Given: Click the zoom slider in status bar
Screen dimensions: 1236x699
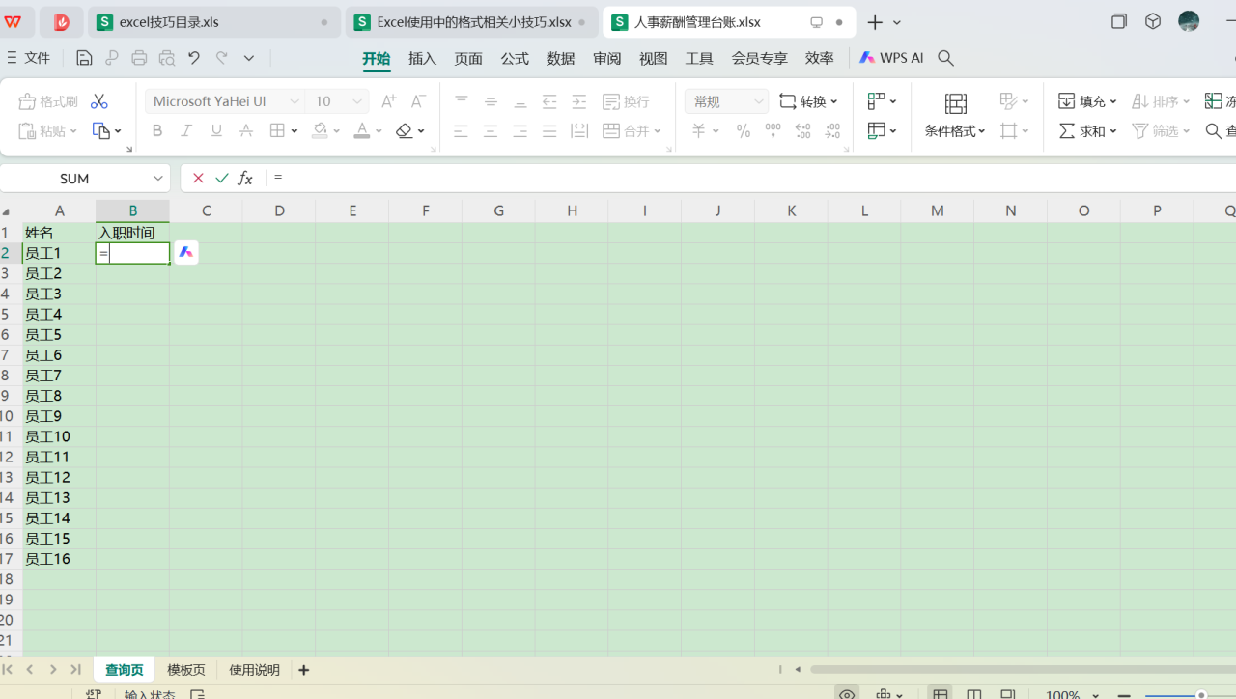Looking at the screenshot, I should 1201,695.
